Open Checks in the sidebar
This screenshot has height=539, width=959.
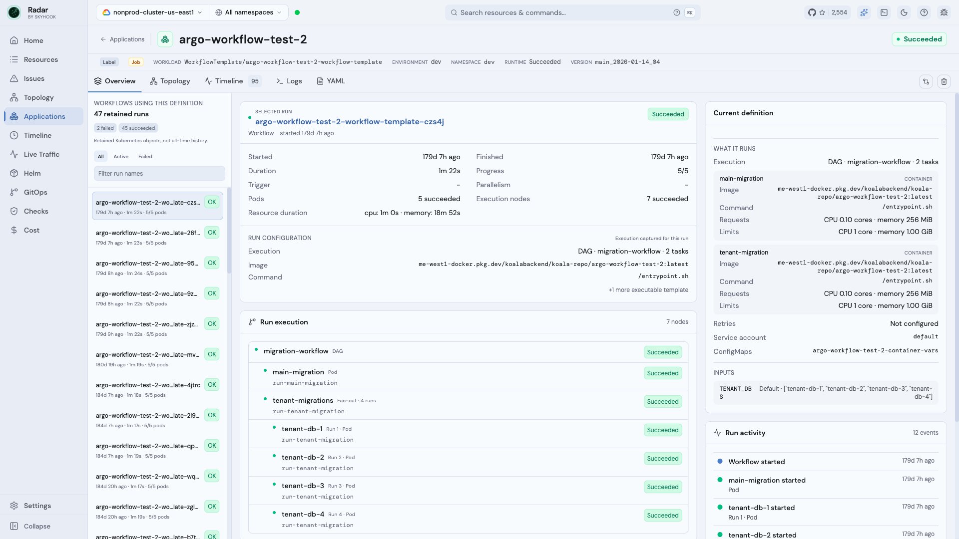pos(43,211)
